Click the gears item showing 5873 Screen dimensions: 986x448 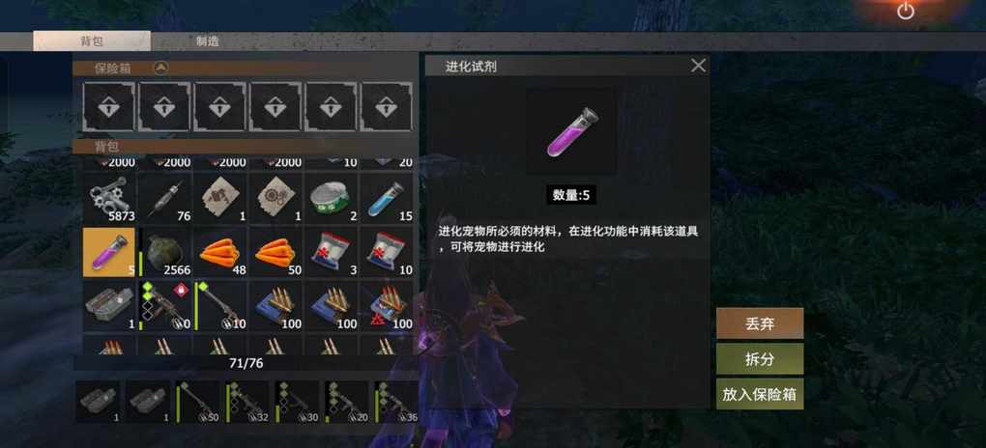109,198
